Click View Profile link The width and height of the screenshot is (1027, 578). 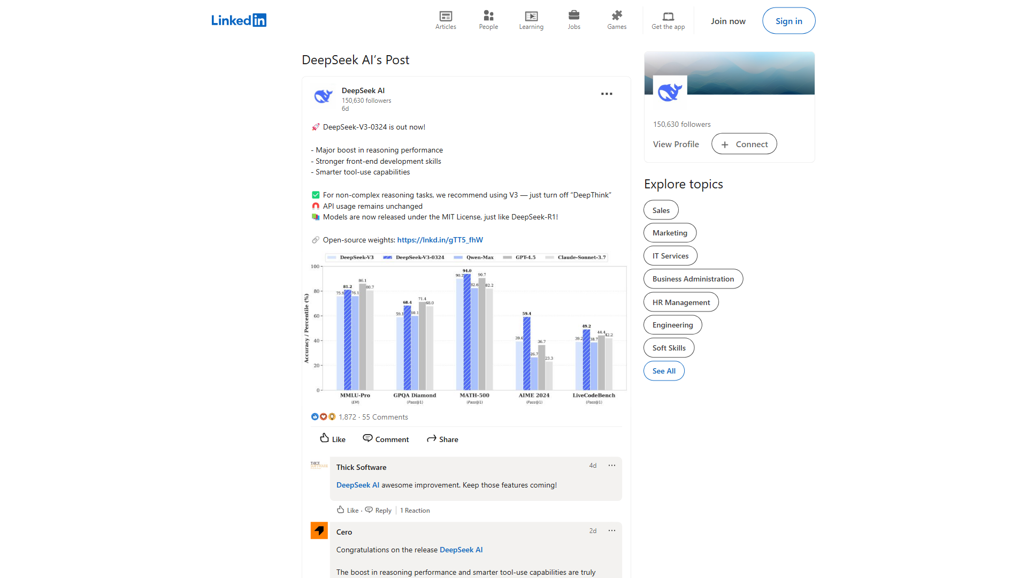676,144
